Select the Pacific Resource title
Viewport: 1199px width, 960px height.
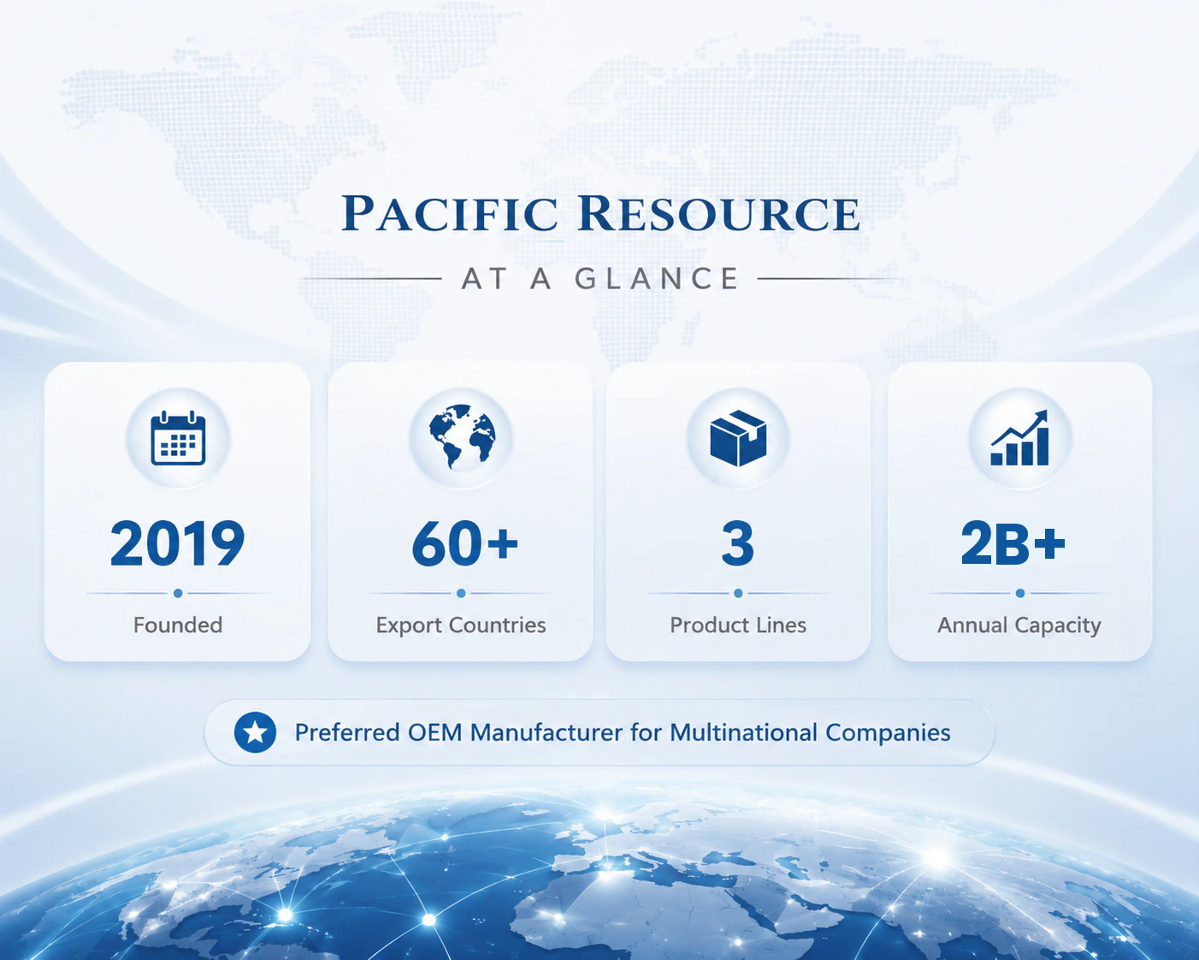pos(600,213)
